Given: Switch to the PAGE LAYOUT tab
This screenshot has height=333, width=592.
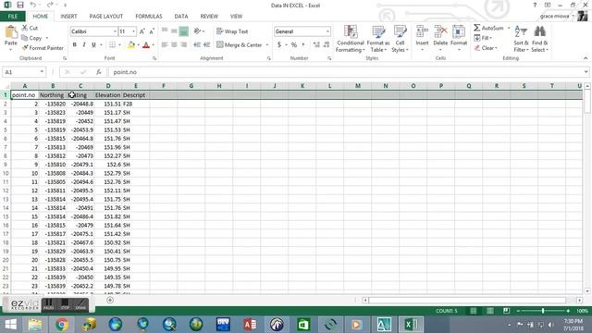Looking at the screenshot, I should click(106, 17).
